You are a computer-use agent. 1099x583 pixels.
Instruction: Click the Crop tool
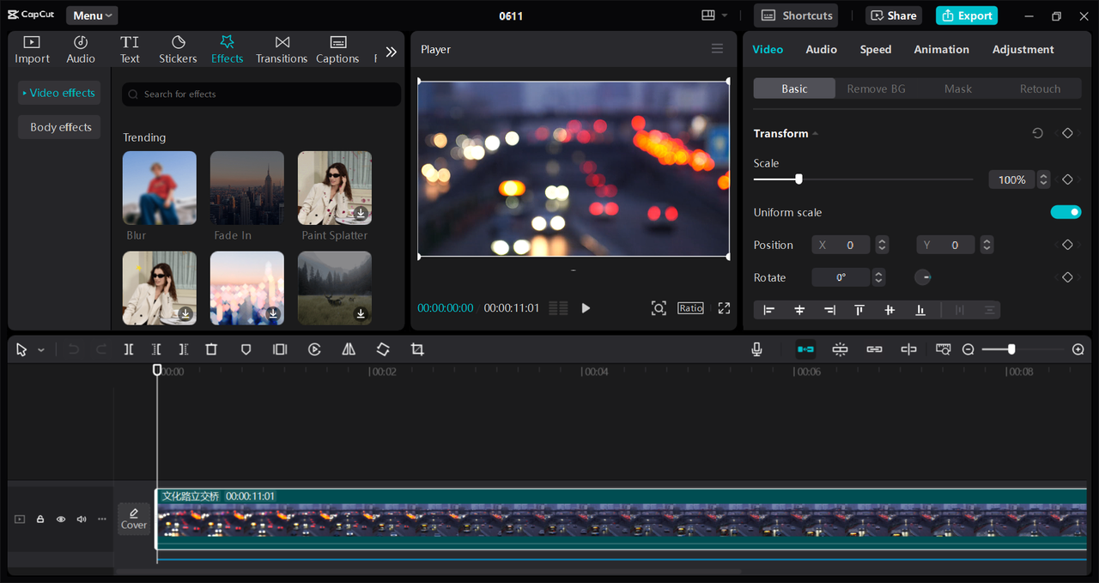point(417,349)
